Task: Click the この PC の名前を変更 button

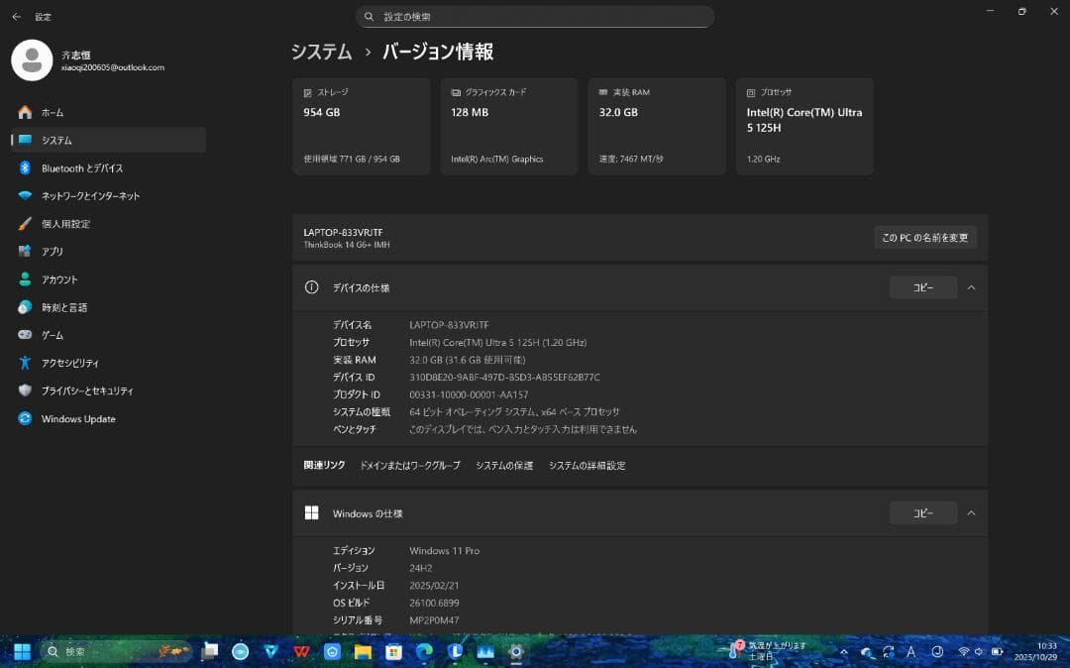Action: (x=924, y=237)
